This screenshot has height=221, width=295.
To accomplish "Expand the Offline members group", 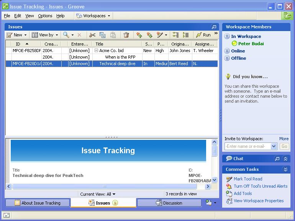I will pos(227,58).
